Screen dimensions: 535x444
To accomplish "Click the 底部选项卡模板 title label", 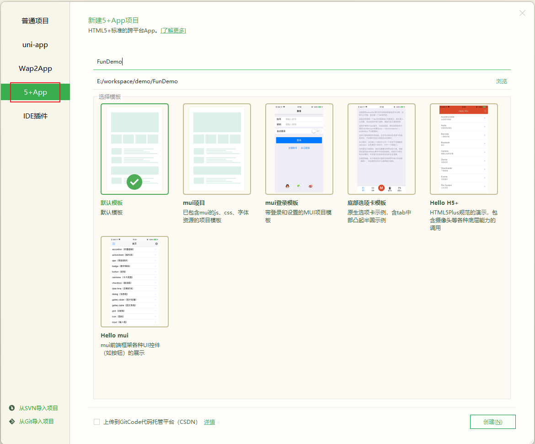I will click(x=366, y=203).
